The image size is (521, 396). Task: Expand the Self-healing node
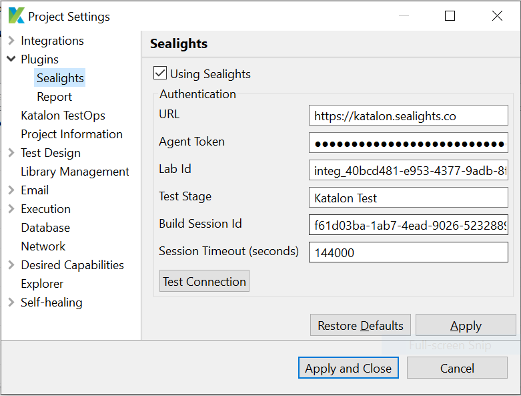(11, 303)
